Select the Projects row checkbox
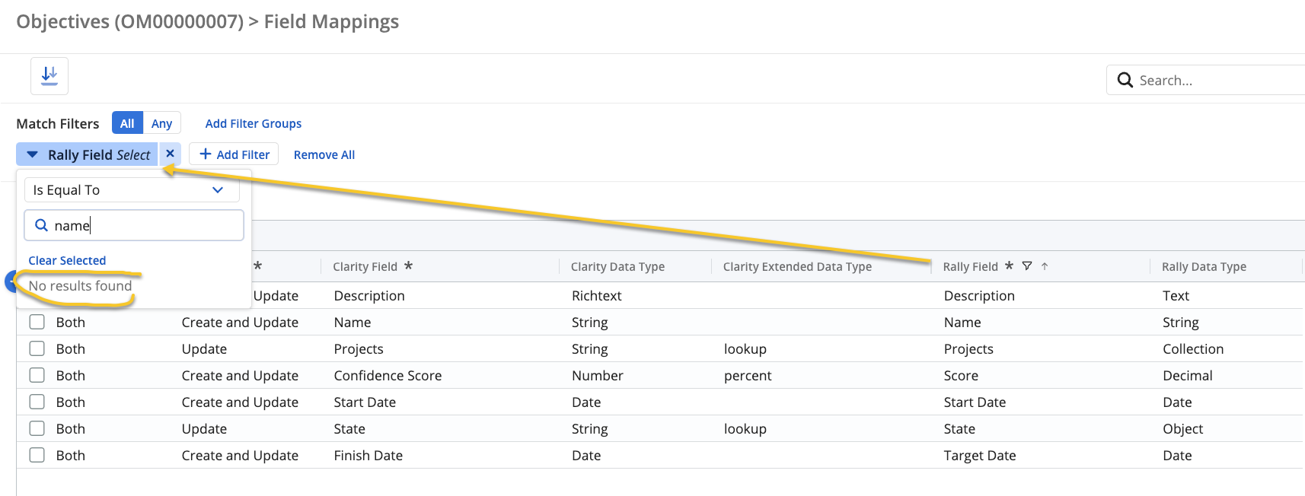The image size is (1305, 496). pyautogui.click(x=37, y=348)
